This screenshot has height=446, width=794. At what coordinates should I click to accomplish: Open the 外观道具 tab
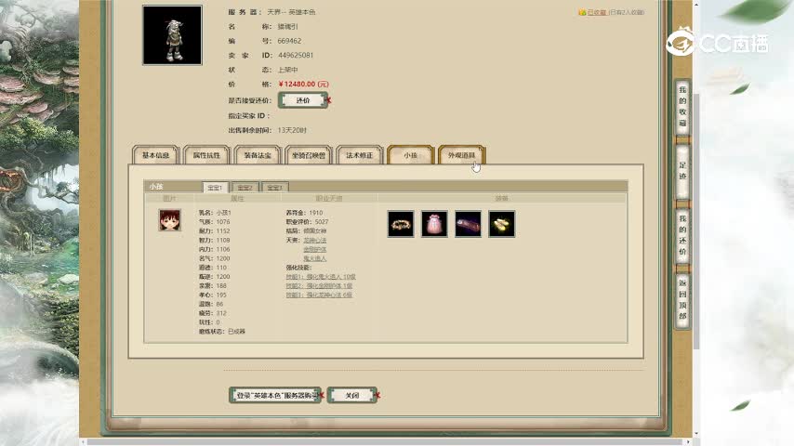click(462, 155)
